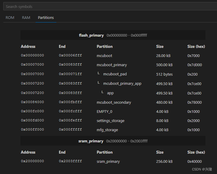Click address 0x20000000

tap(32, 161)
